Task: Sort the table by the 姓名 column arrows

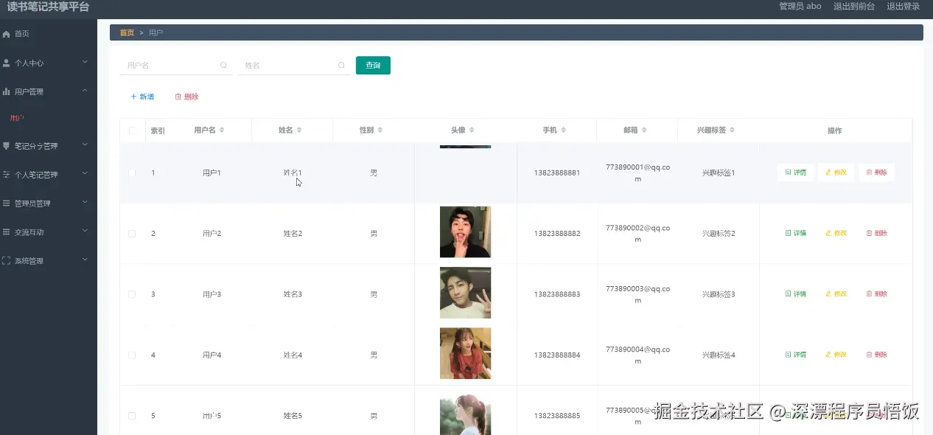Action: click(x=299, y=130)
